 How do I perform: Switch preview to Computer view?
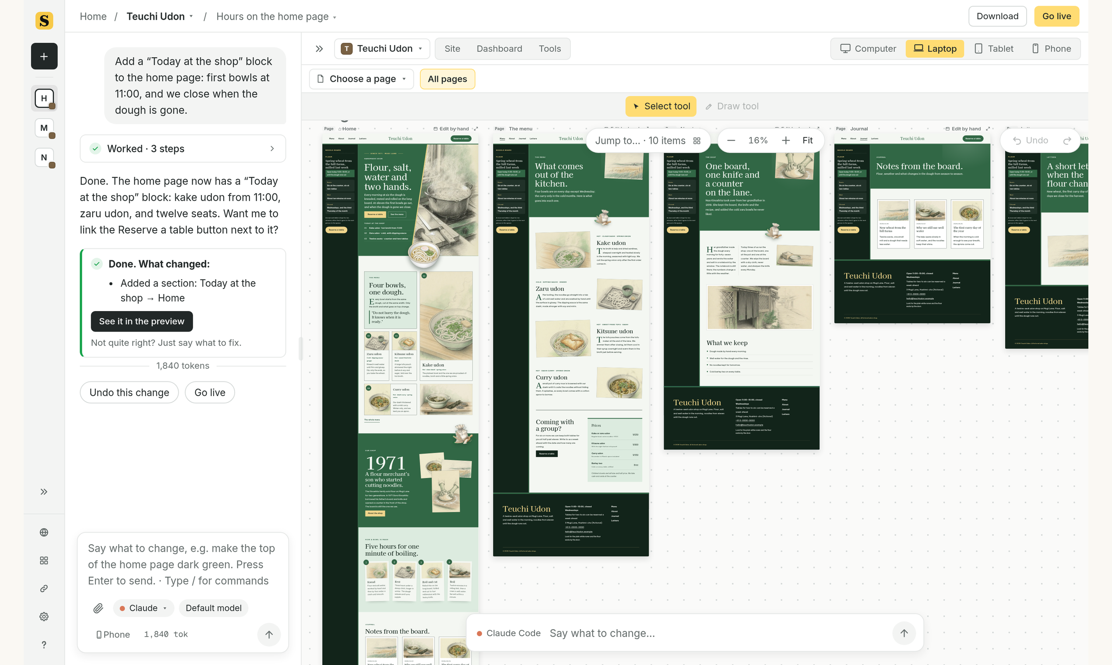pos(868,49)
